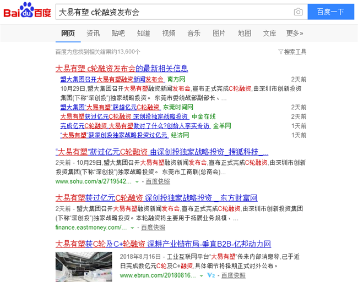Switch to the 资讯 tab

tap(93, 34)
